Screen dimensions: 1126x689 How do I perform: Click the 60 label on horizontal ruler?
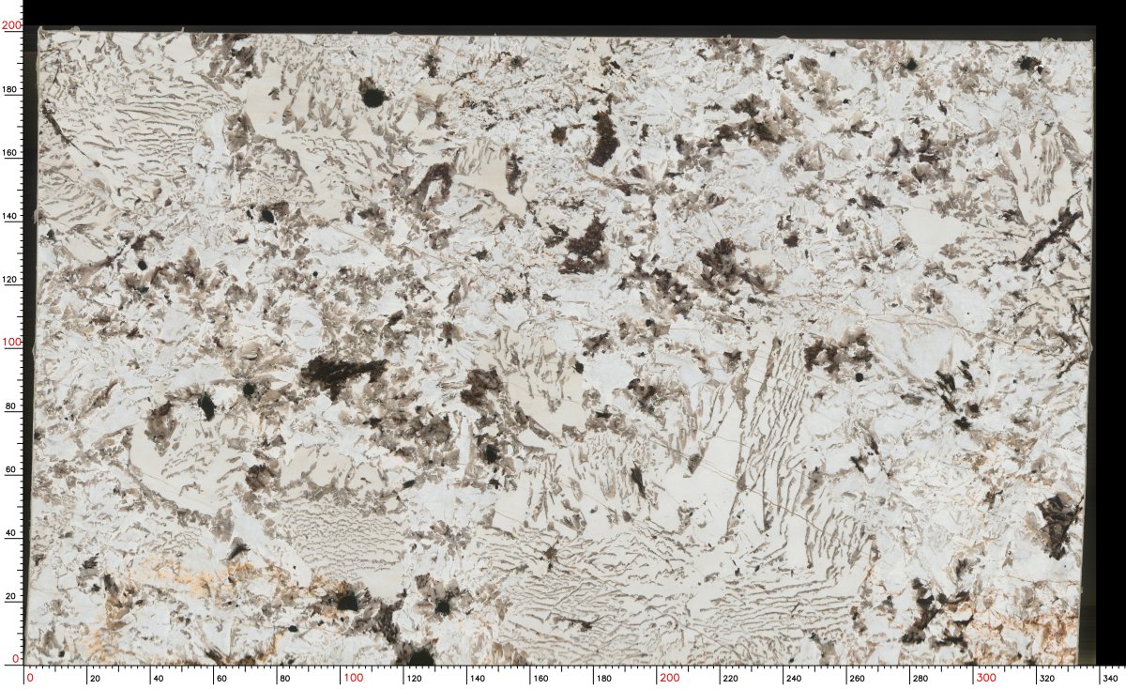(221, 678)
